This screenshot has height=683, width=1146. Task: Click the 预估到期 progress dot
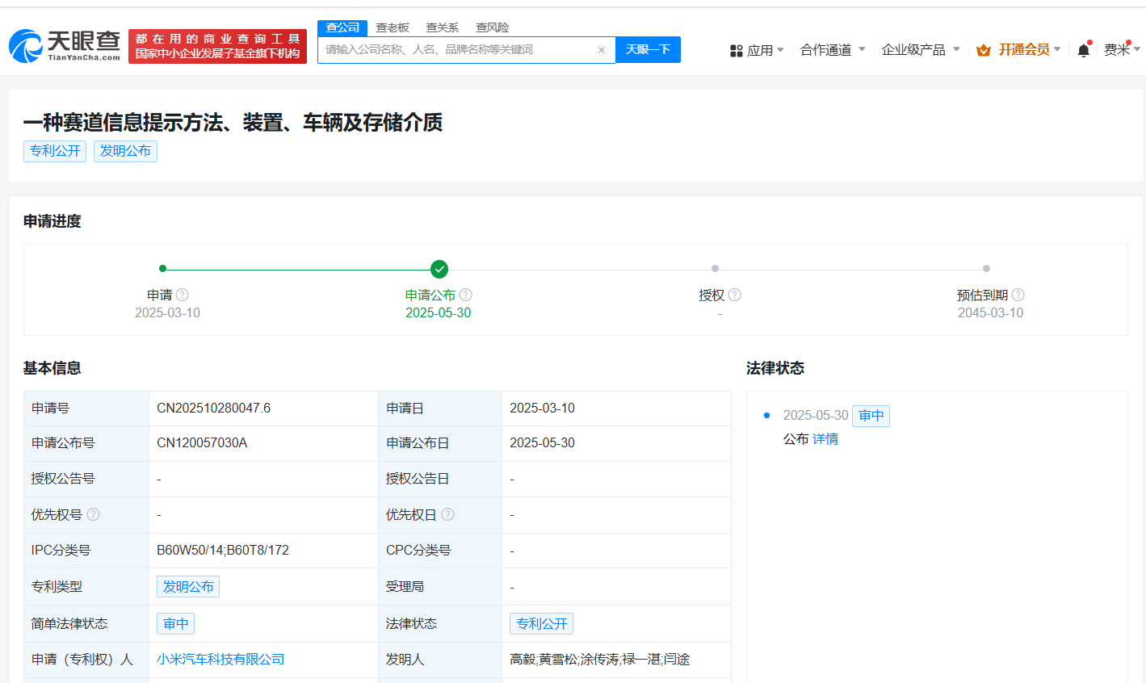(x=986, y=268)
